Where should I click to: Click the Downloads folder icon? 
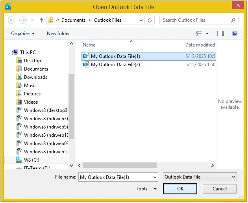pos(19,77)
